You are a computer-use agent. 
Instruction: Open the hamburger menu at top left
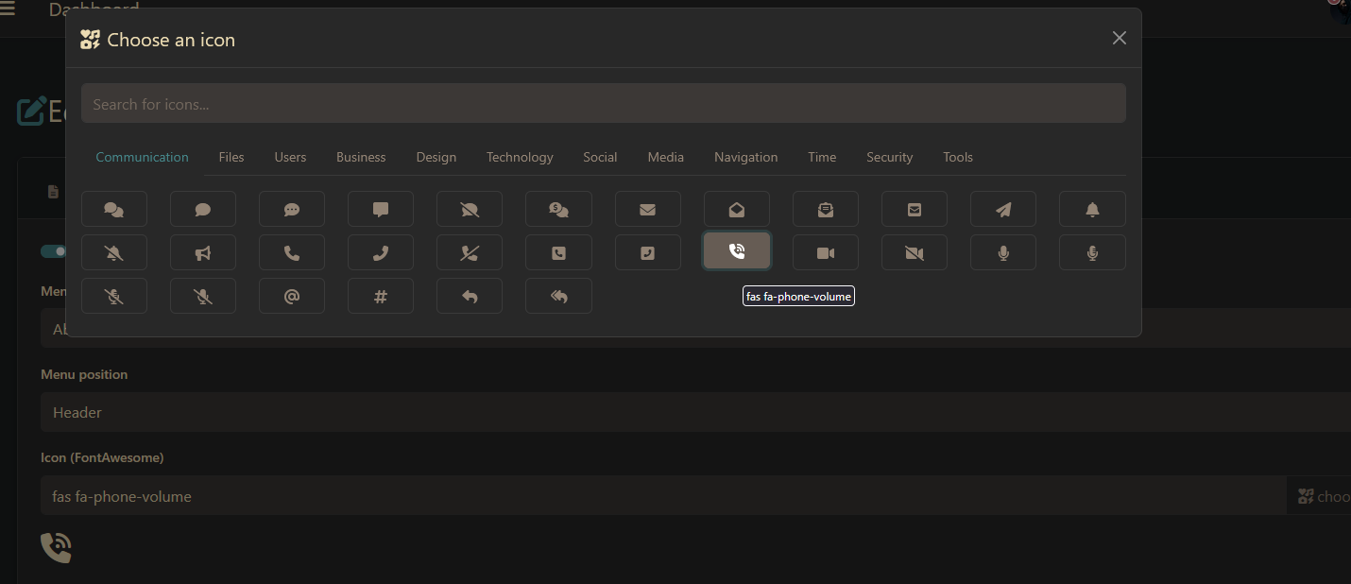8,9
